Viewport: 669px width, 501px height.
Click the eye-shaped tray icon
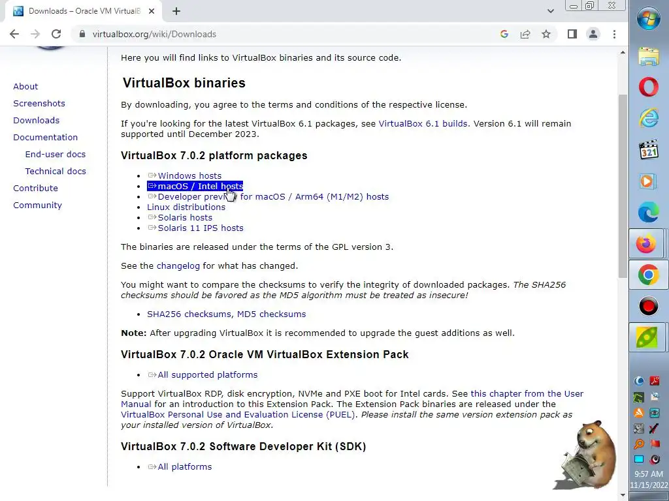tap(655, 413)
